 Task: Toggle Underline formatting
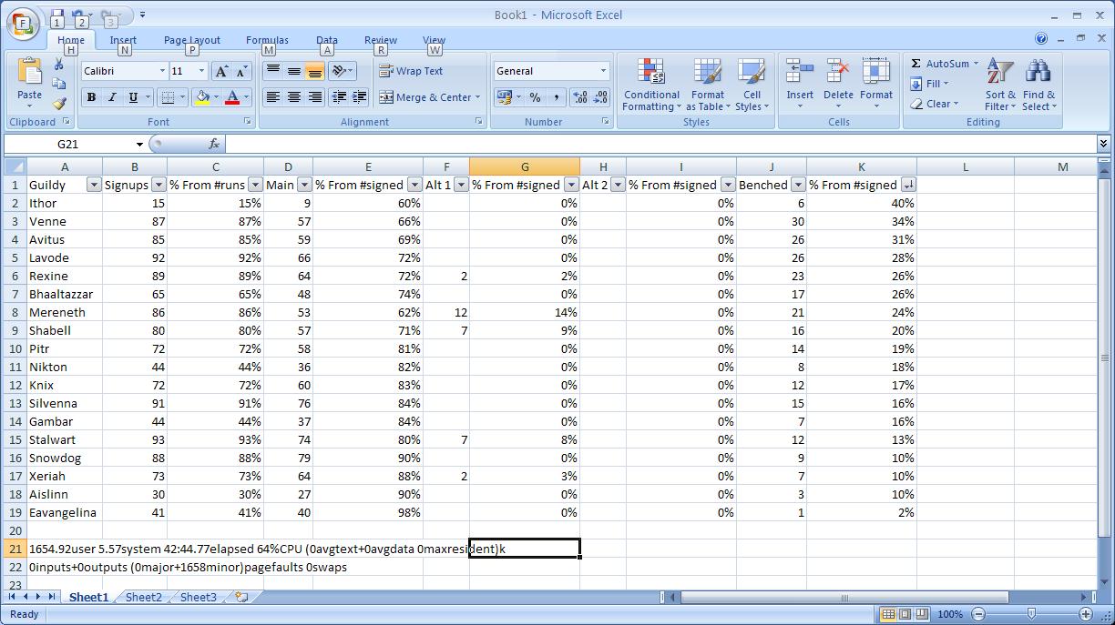tap(133, 97)
